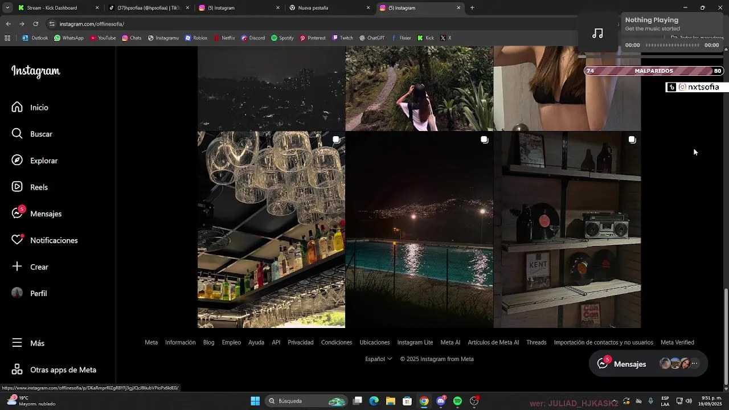
Task: Open the Pinterest bookmark
Action: pyautogui.click(x=313, y=38)
